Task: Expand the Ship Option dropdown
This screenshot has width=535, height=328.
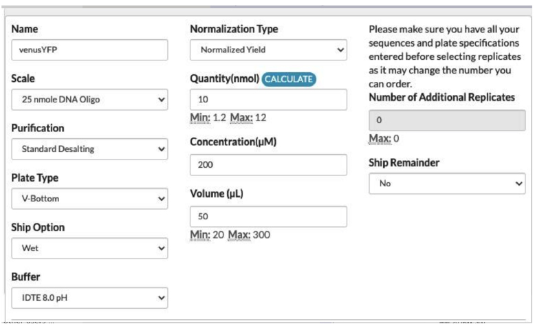Action: (90, 248)
